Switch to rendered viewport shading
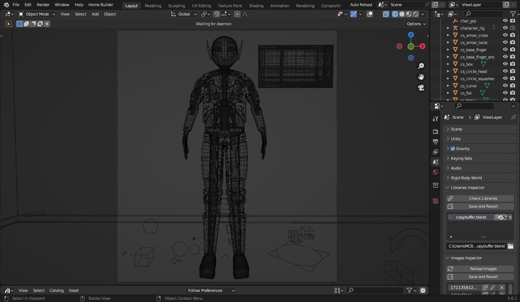 [416, 14]
